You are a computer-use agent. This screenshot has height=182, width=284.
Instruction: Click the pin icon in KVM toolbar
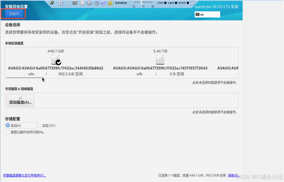pyautogui.click(x=52, y=3)
